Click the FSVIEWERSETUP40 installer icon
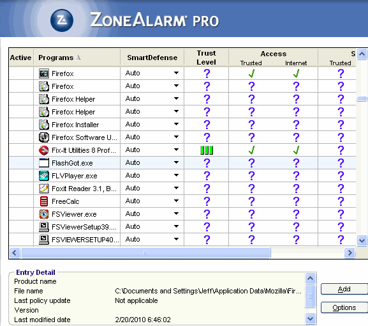This screenshot has width=368, height=326. click(x=44, y=240)
